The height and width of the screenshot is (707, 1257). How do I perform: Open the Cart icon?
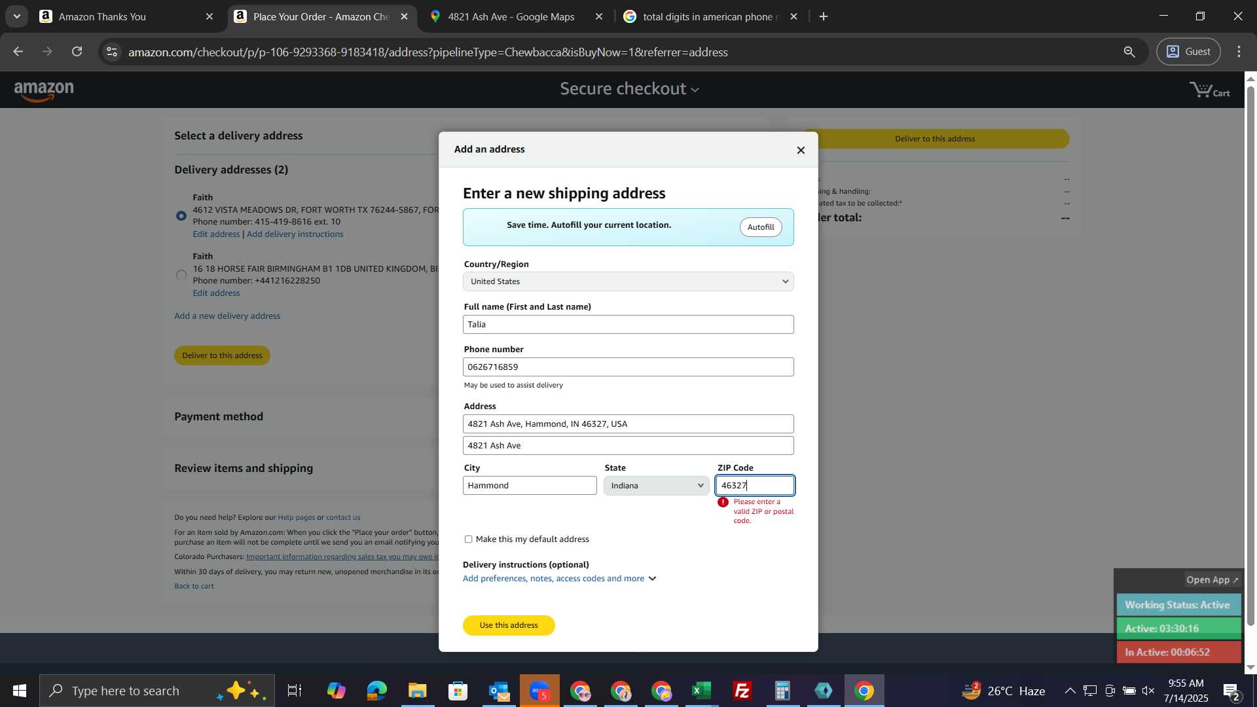[x=1209, y=90]
